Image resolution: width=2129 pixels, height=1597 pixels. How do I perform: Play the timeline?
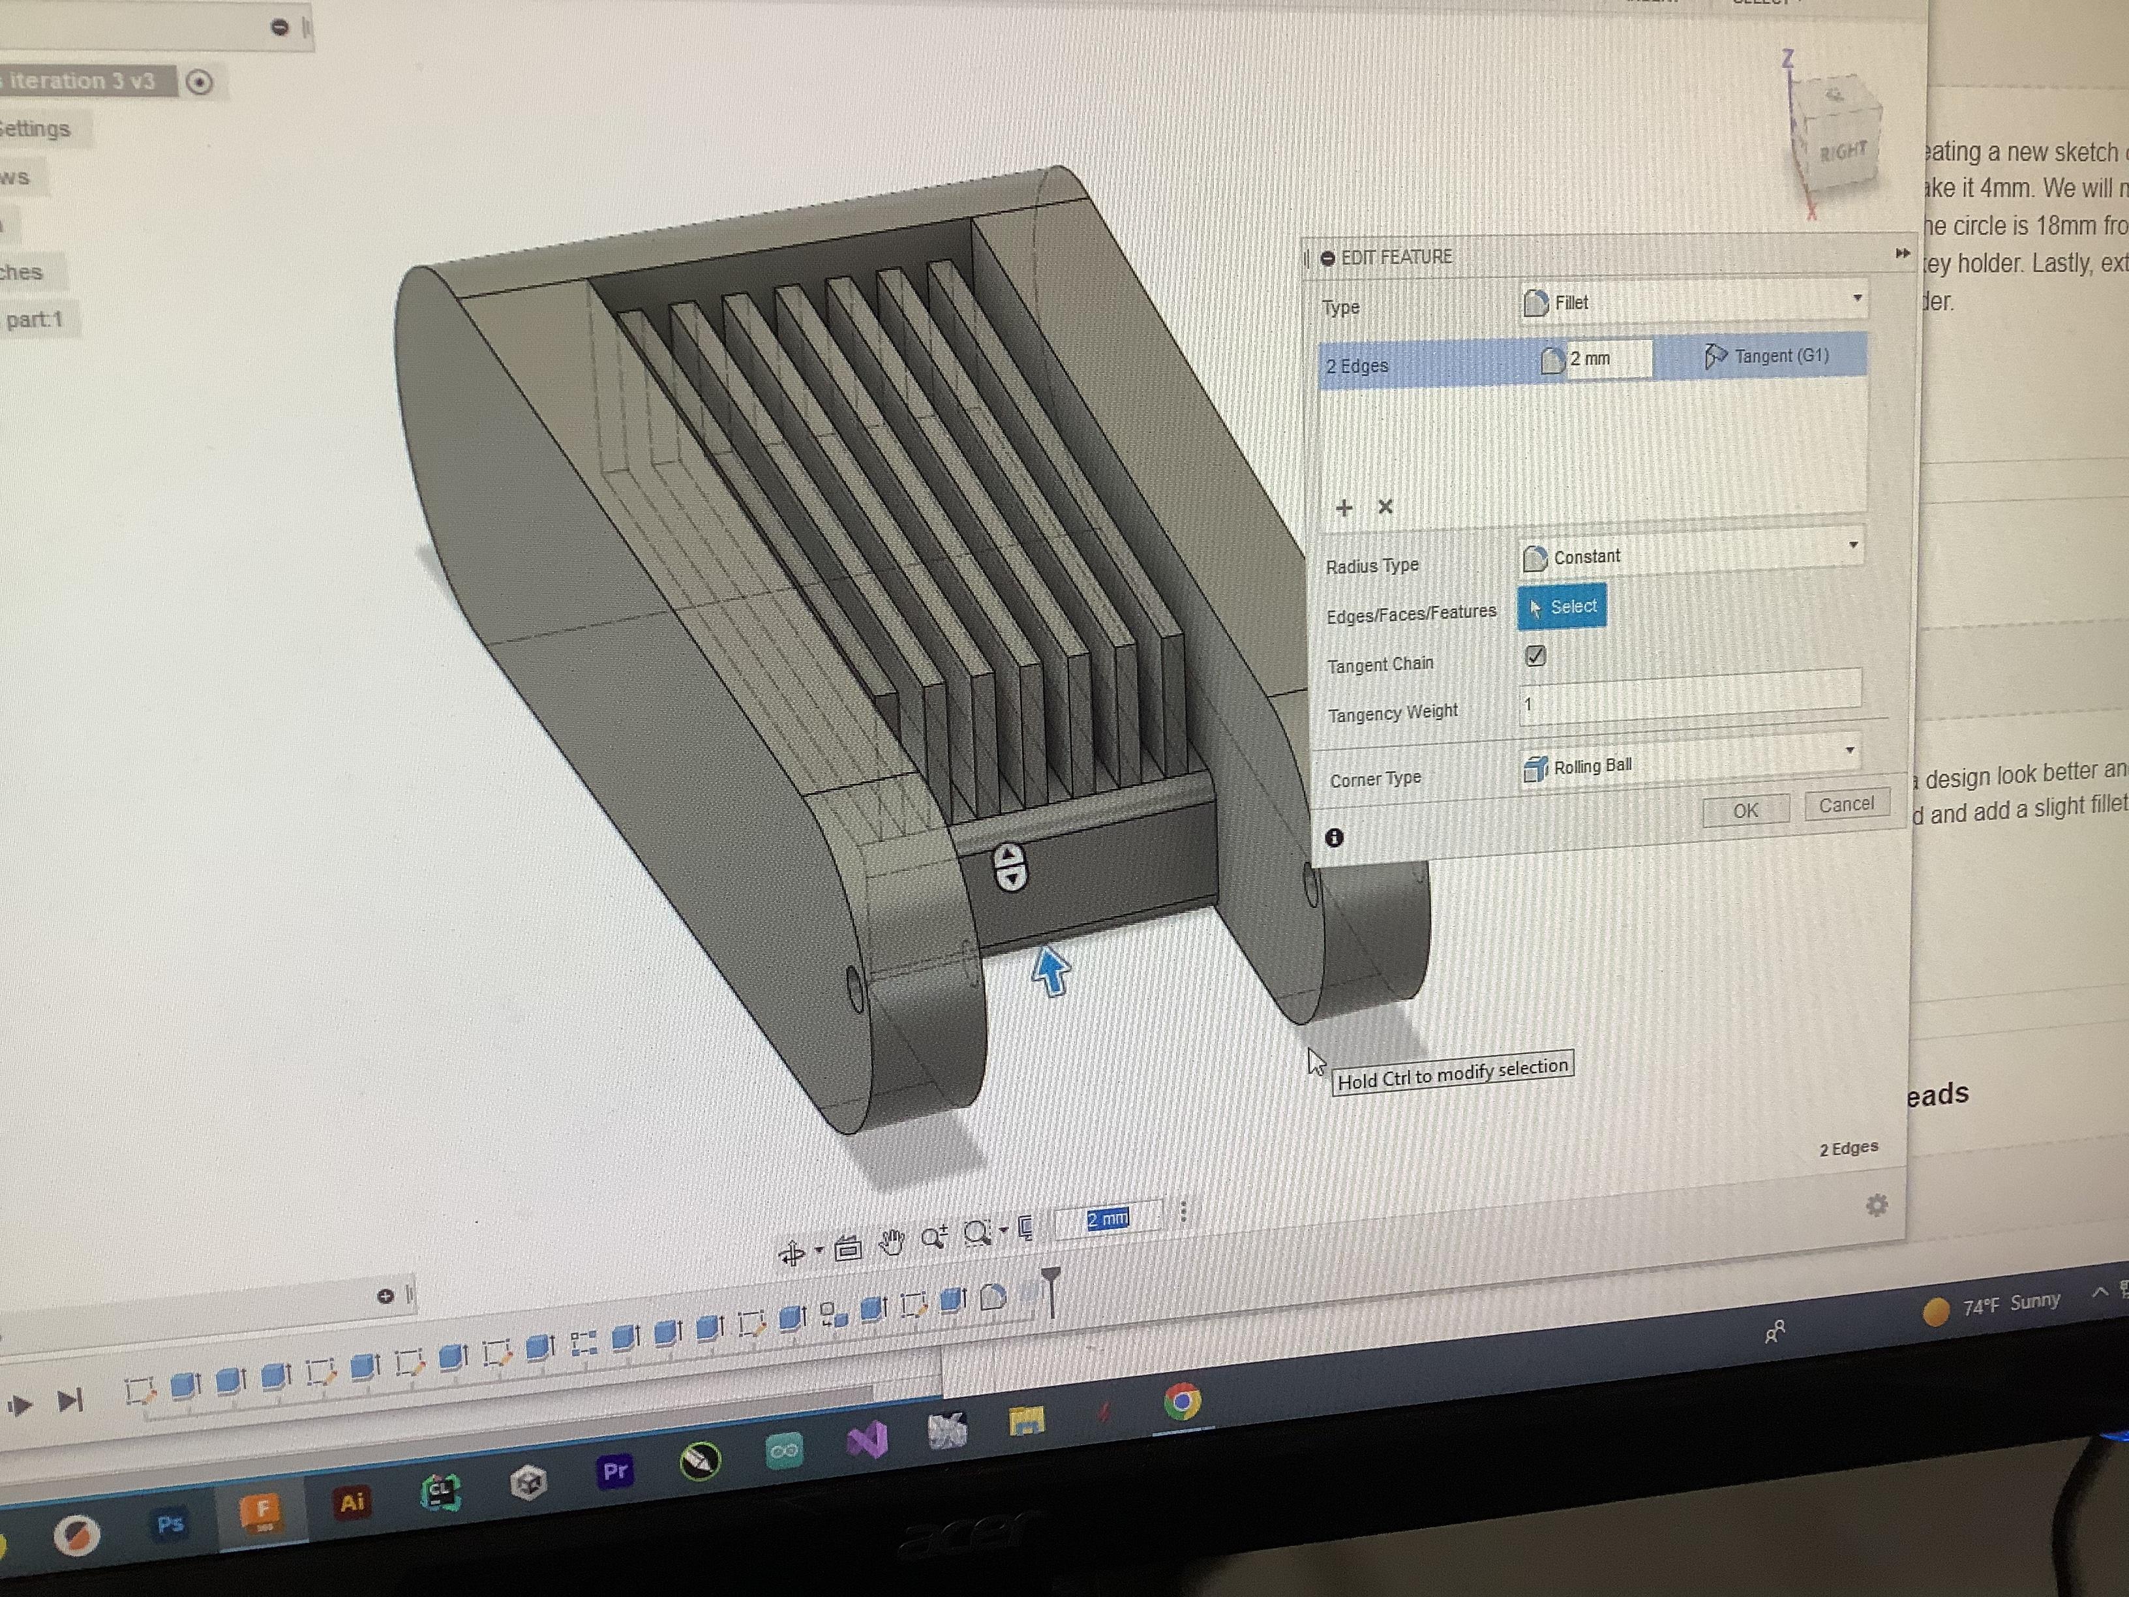20,1405
